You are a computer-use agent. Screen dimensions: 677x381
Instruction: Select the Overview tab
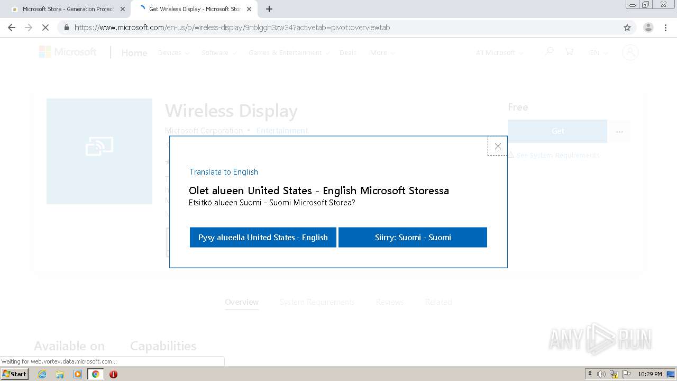point(242,302)
